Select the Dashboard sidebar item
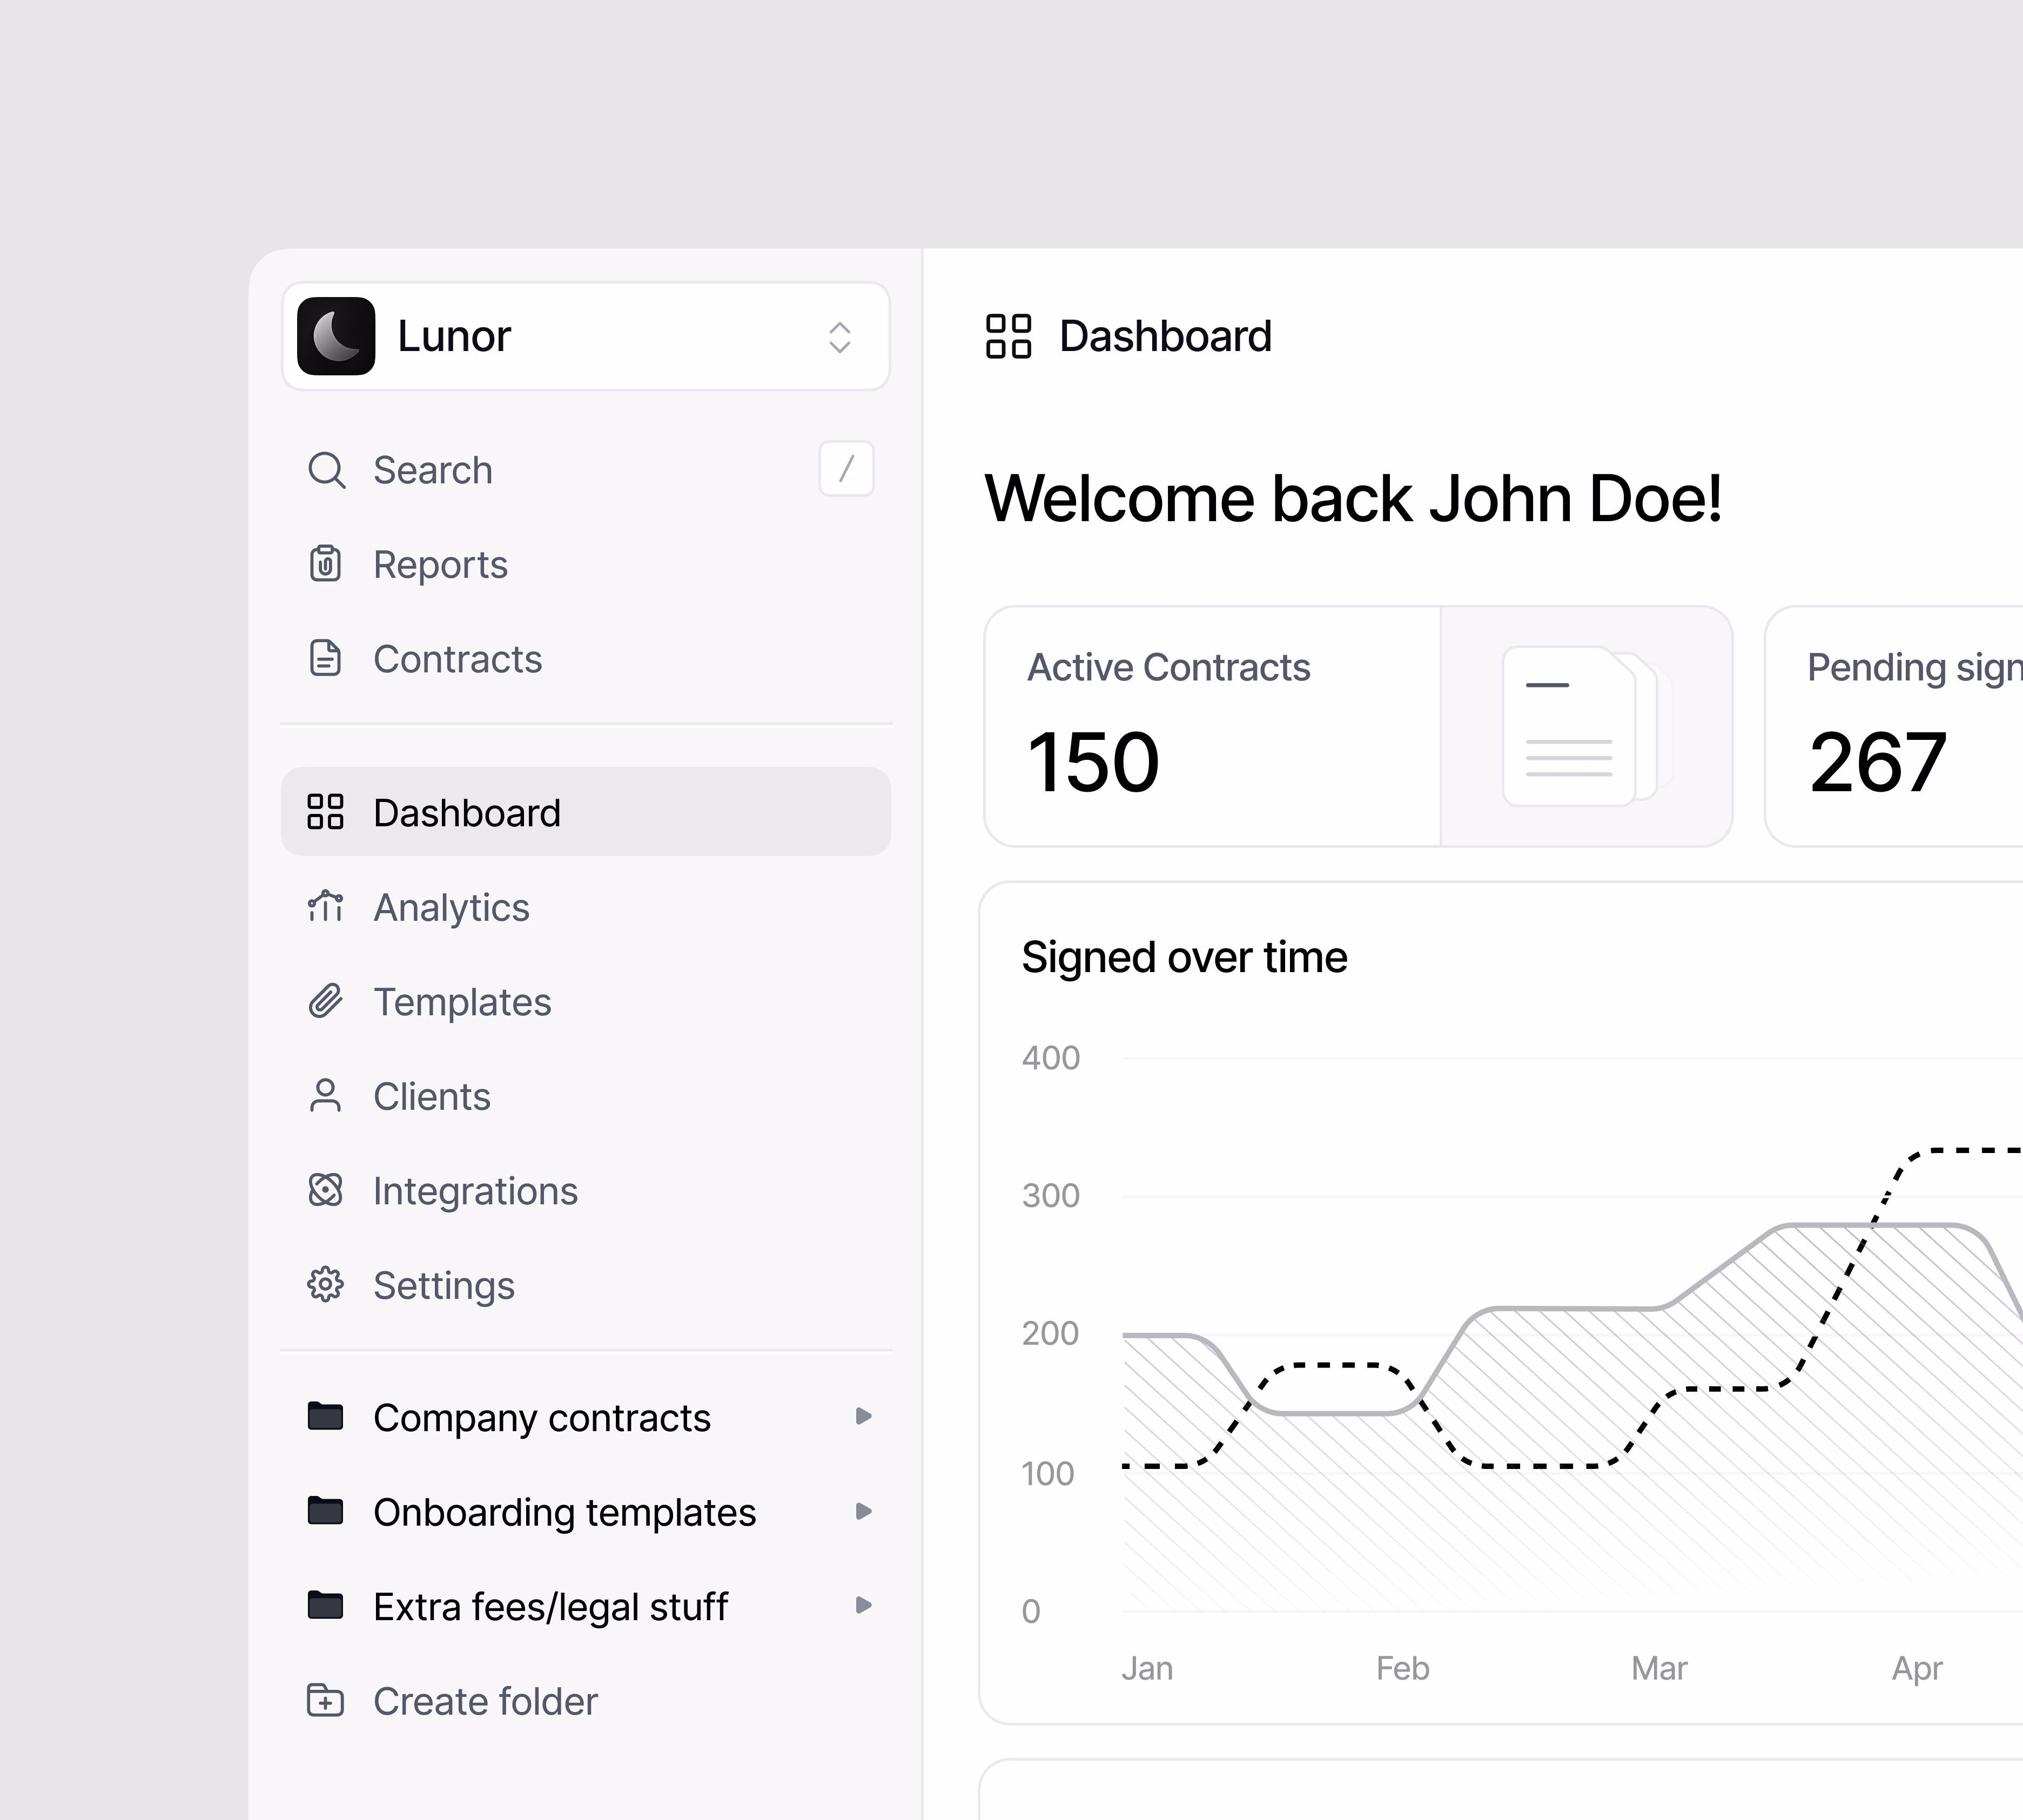This screenshot has width=2023, height=1820. point(586,812)
